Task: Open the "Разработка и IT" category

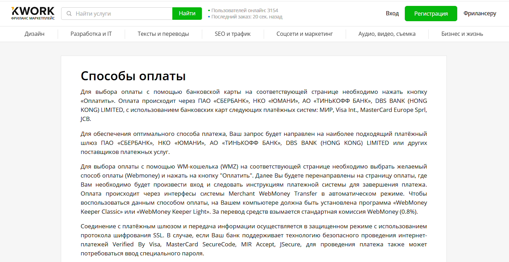Action: coord(91,34)
